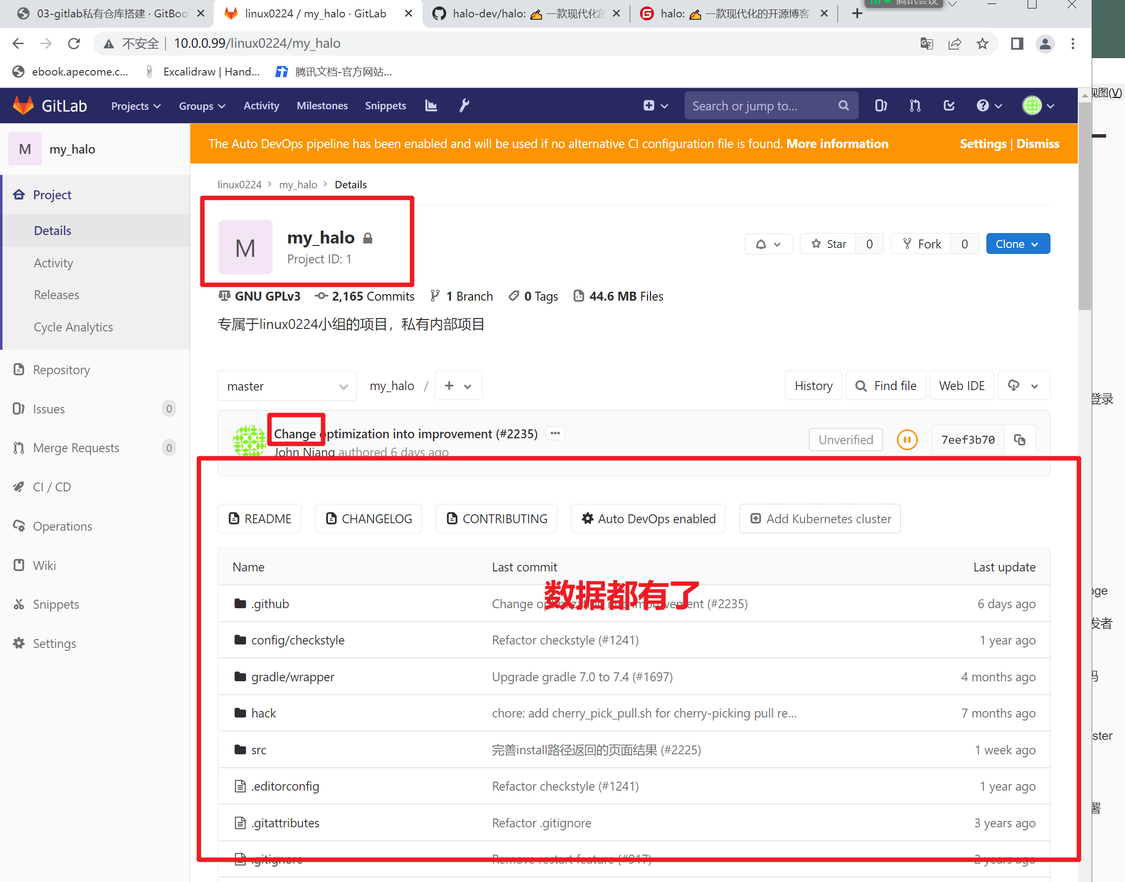
Task: Click the Find file button
Action: (x=886, y=386)
